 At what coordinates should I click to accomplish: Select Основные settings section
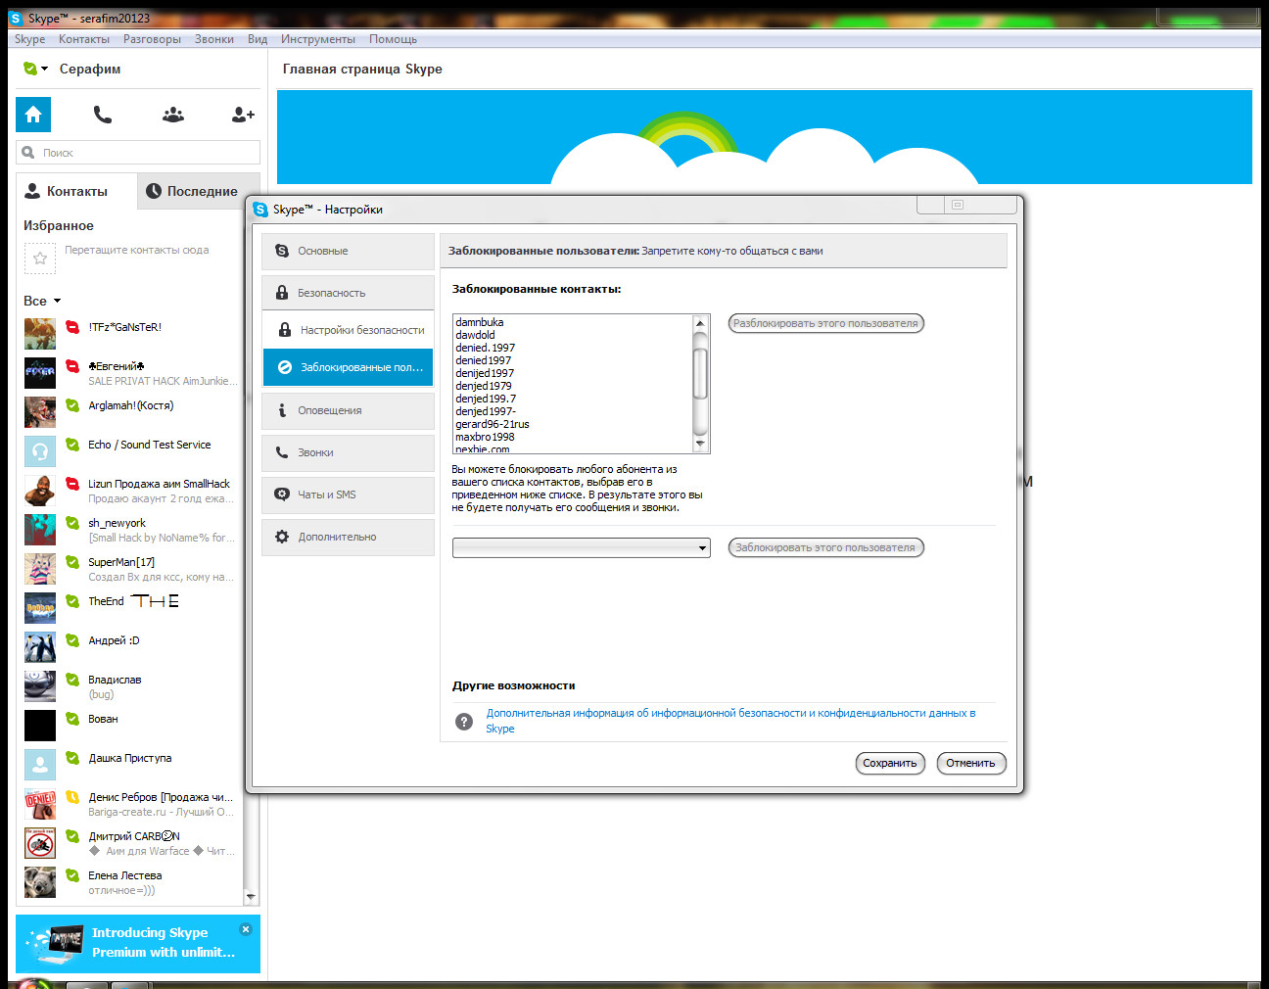tap(348, 252)
